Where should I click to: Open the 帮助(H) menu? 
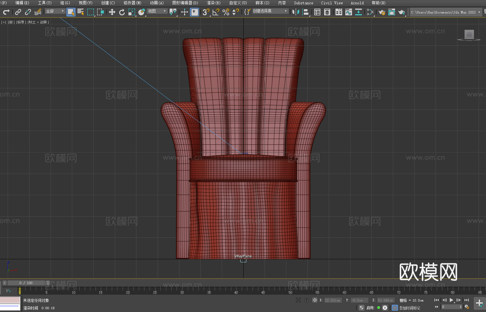(x=378, y=3)
